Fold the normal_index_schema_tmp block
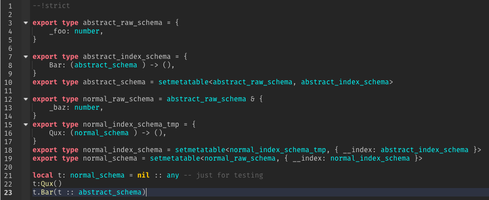The width and height of the screenshot is (489, 200). click(x=25, y=125)
